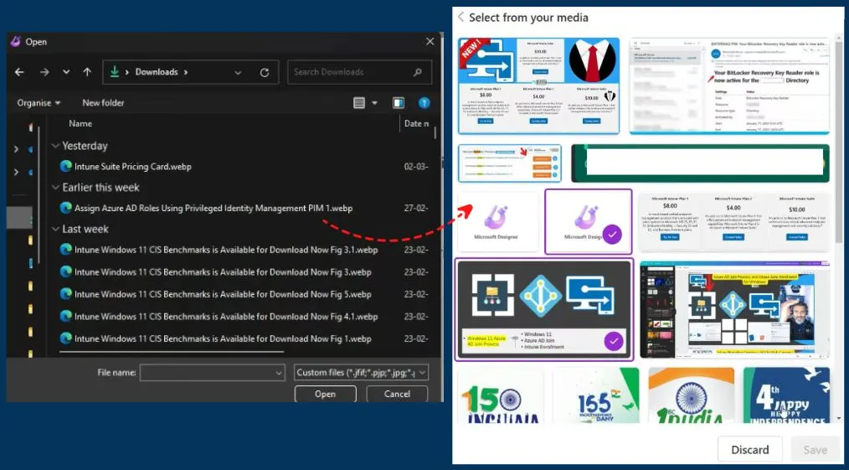The width and height of the screenshot is (849, 470).
Task: Select CIS Benchmarks Fig 4.1.webp file
Action: pos(226,317)
